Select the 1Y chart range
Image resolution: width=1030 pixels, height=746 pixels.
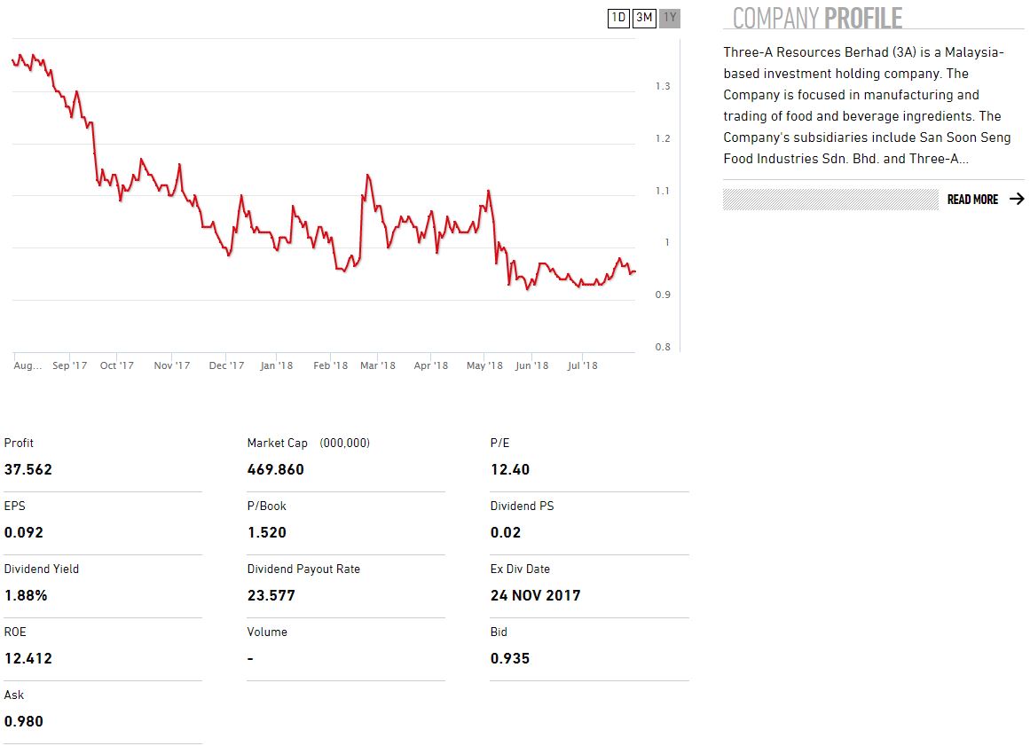click(670, 18)
